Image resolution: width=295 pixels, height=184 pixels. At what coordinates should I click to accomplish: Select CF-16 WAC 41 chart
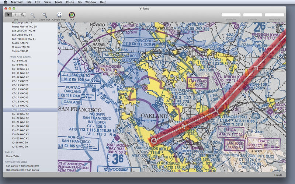tap(20, 93)
